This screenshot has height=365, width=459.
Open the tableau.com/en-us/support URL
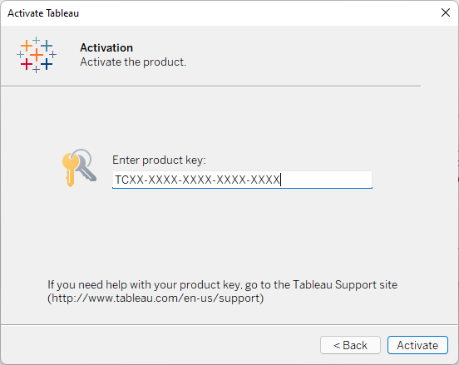[x=155, y=298]
